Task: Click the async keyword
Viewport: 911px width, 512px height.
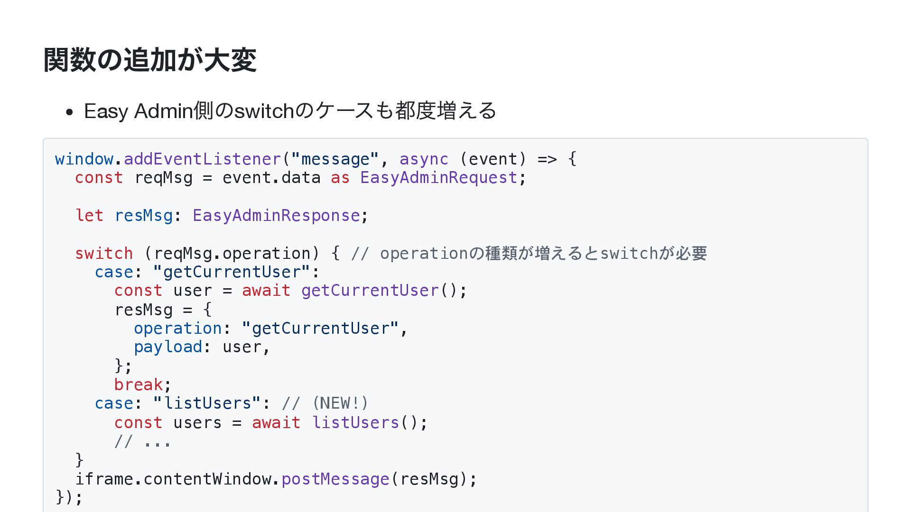Action: pos(424,159)
